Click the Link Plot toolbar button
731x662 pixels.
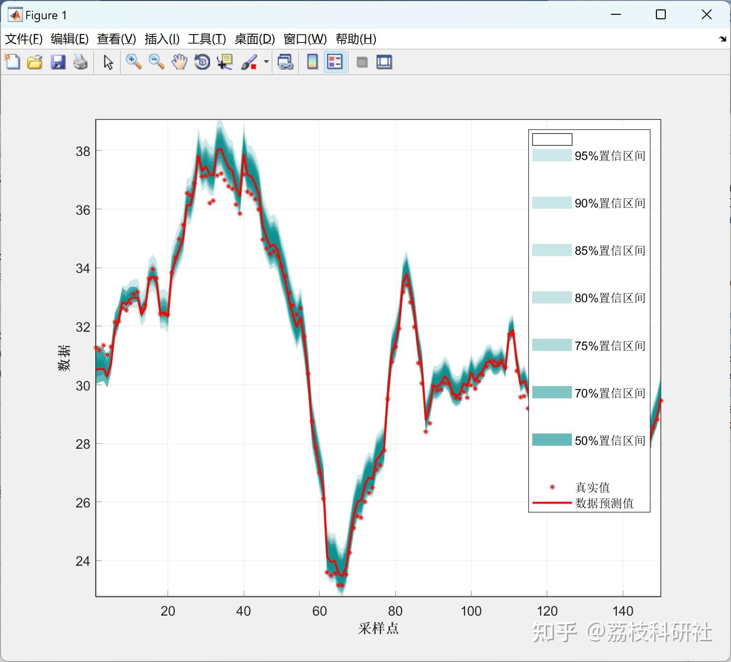point(286,62)
